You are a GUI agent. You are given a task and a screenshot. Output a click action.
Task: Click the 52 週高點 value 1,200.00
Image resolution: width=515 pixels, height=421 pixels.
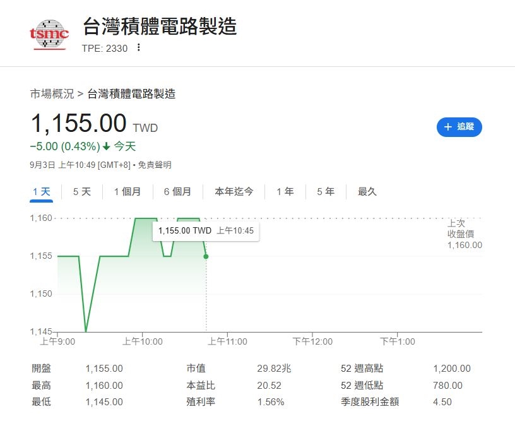tap(451, 369)
